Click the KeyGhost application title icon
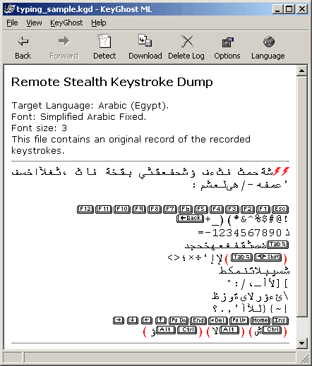The image size is (312, 366). [9, 9]
